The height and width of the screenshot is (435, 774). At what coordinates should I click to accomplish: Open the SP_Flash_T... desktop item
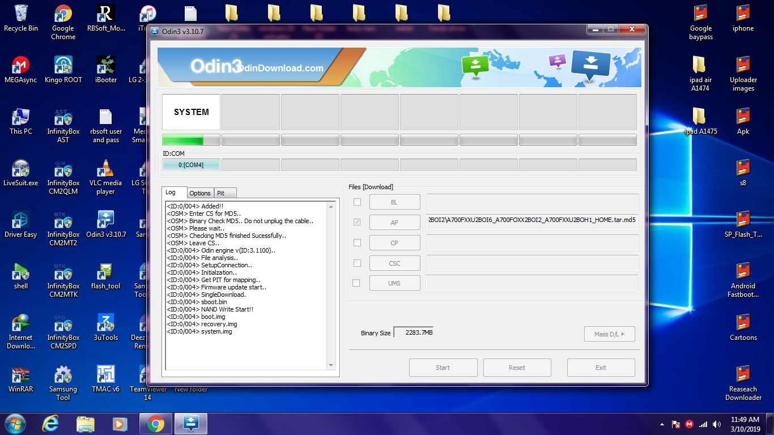(x=743, y=225)
